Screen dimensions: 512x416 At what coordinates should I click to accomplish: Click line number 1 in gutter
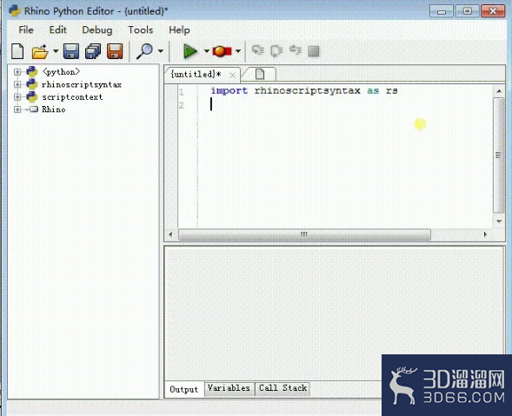click(182, 92)
